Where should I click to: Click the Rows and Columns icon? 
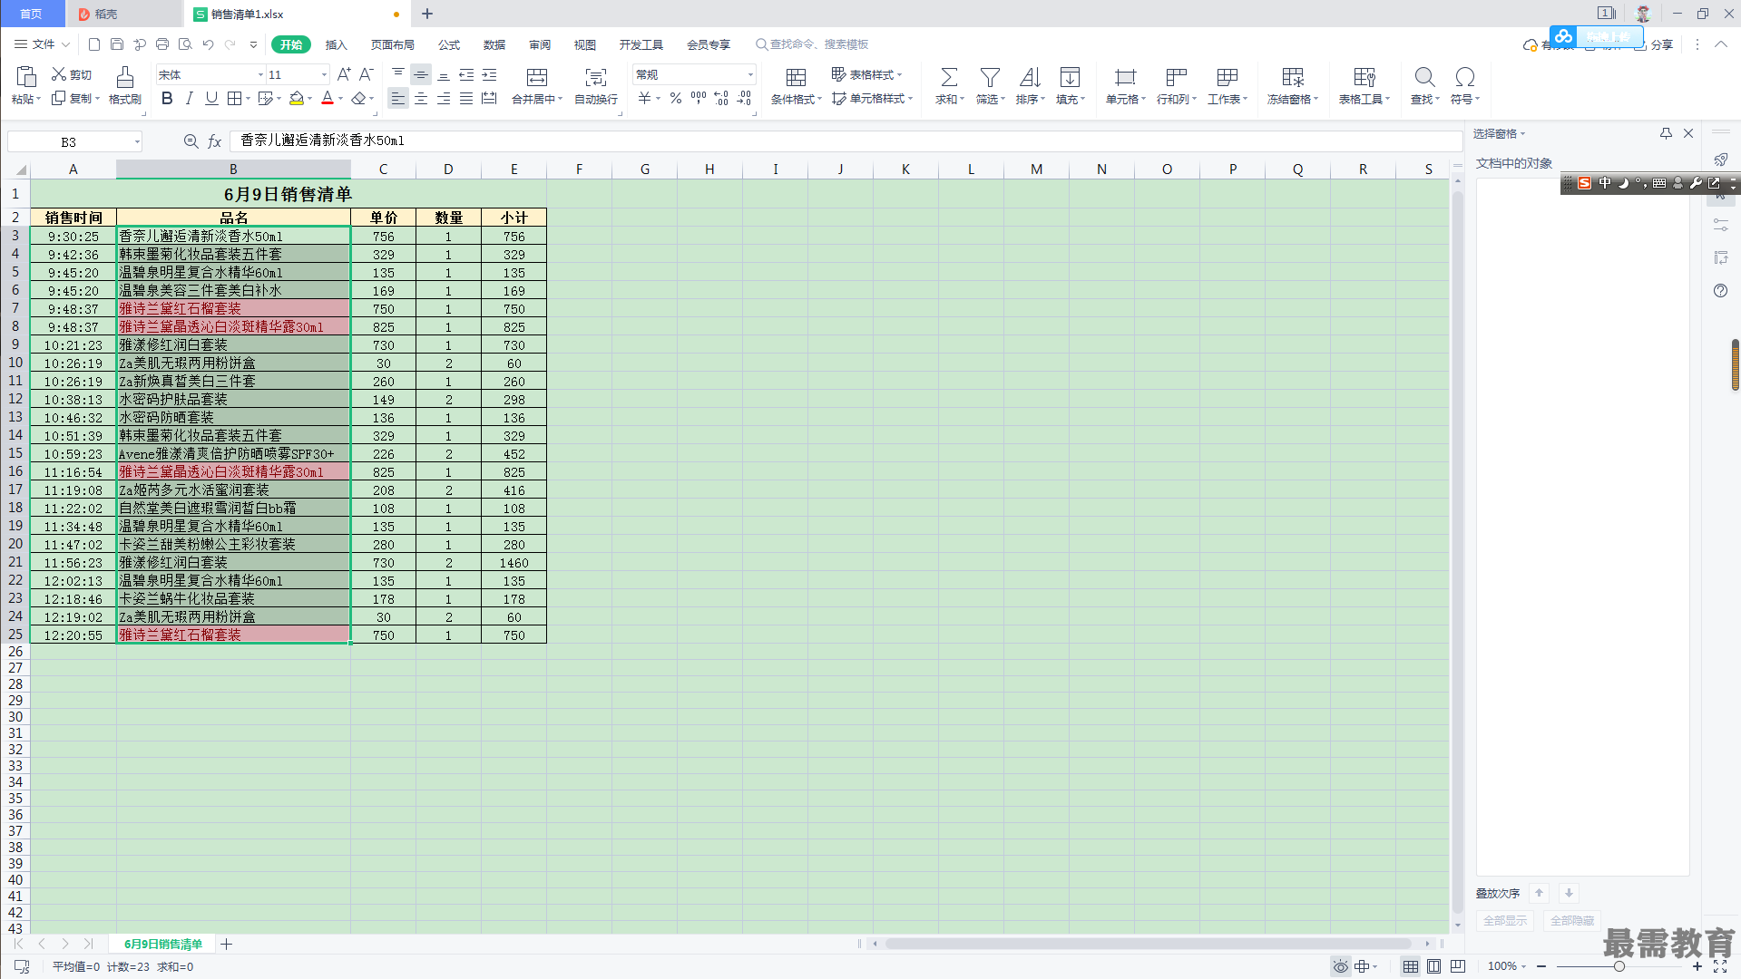1177,77
